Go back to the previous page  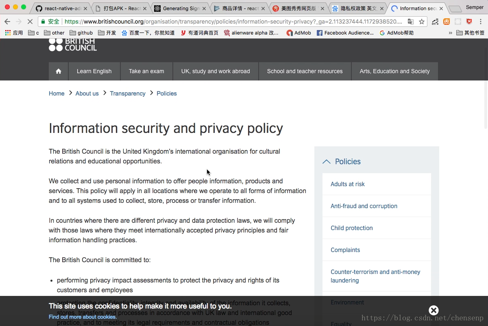pyautogui.click(x=7, y=22)
